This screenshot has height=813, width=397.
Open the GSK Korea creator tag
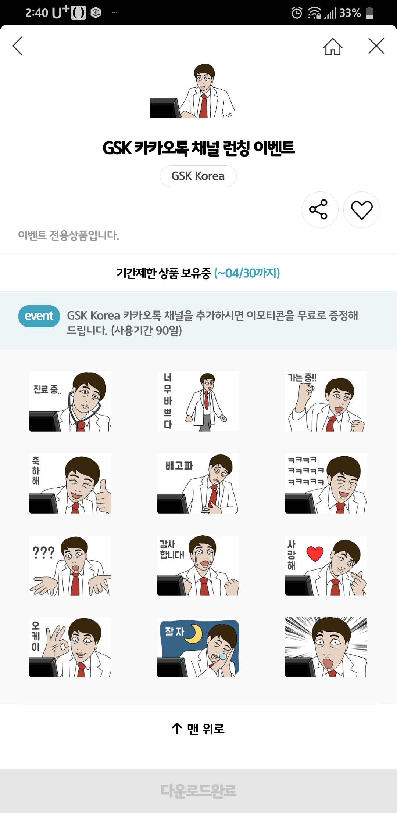[x=198, y=176]
